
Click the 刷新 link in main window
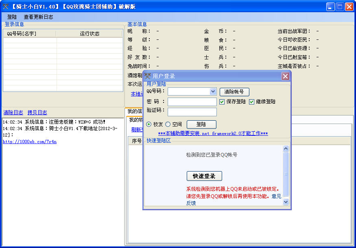[x=137, y=130]
